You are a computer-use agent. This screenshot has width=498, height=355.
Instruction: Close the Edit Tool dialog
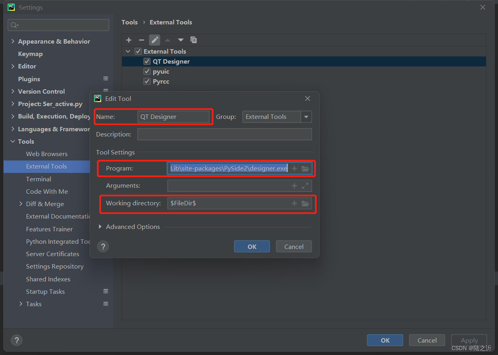[x=308, y=98]
